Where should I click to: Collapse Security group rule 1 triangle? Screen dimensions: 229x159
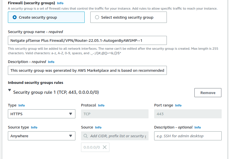pos(10,90)
